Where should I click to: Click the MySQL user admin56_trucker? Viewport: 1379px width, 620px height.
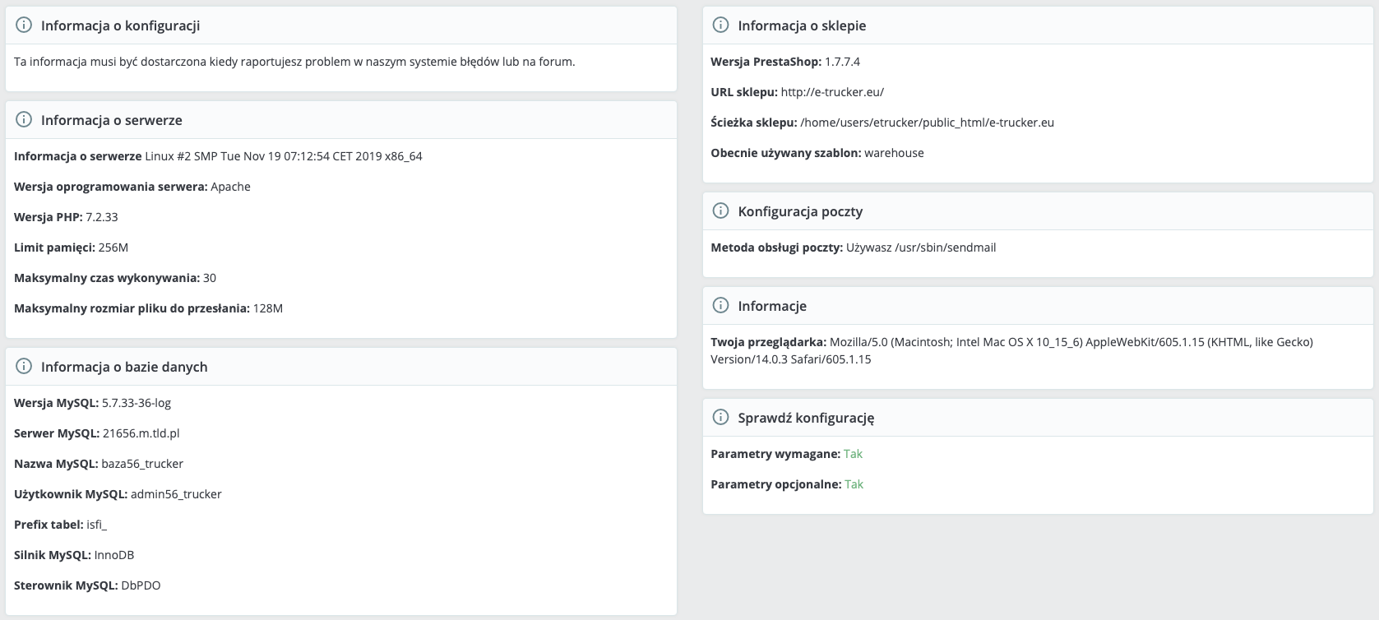[176, 494]
